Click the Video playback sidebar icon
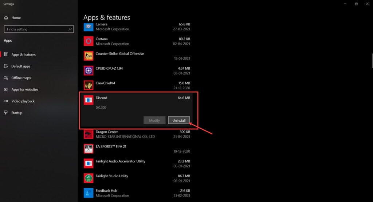 pyautogui.click(x=6, y=101)
